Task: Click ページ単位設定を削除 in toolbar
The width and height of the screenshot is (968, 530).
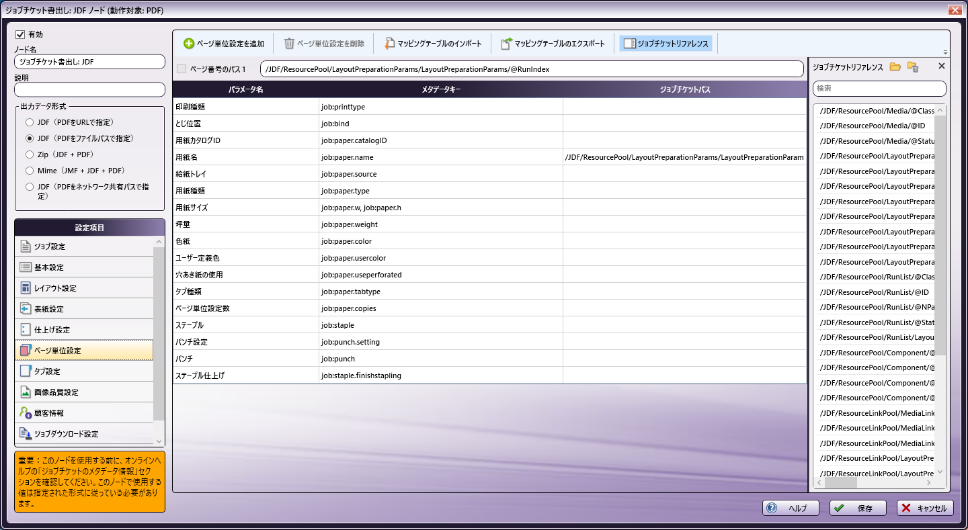Action: [324, 44]
